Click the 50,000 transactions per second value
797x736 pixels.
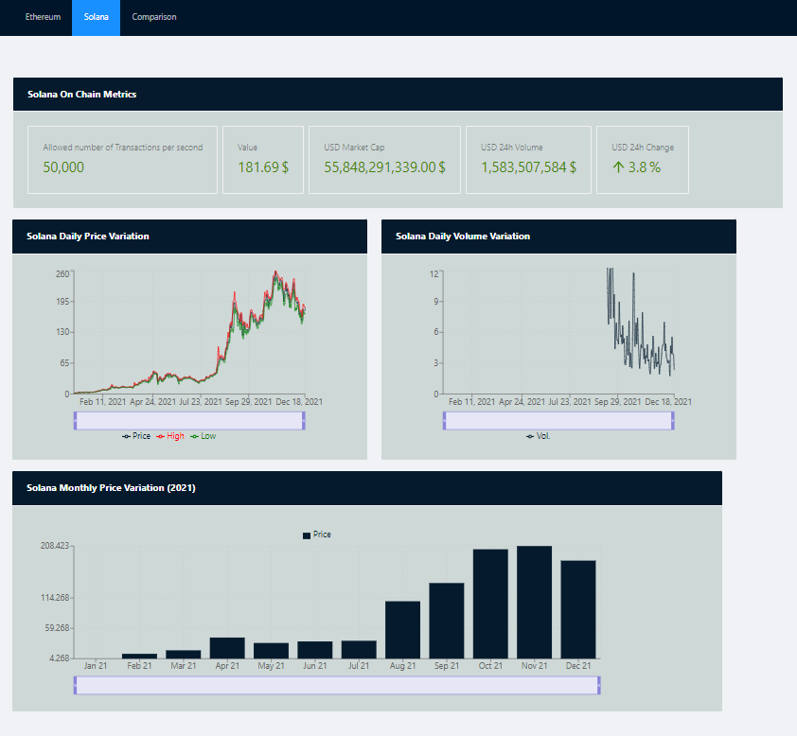pos(63,167)
